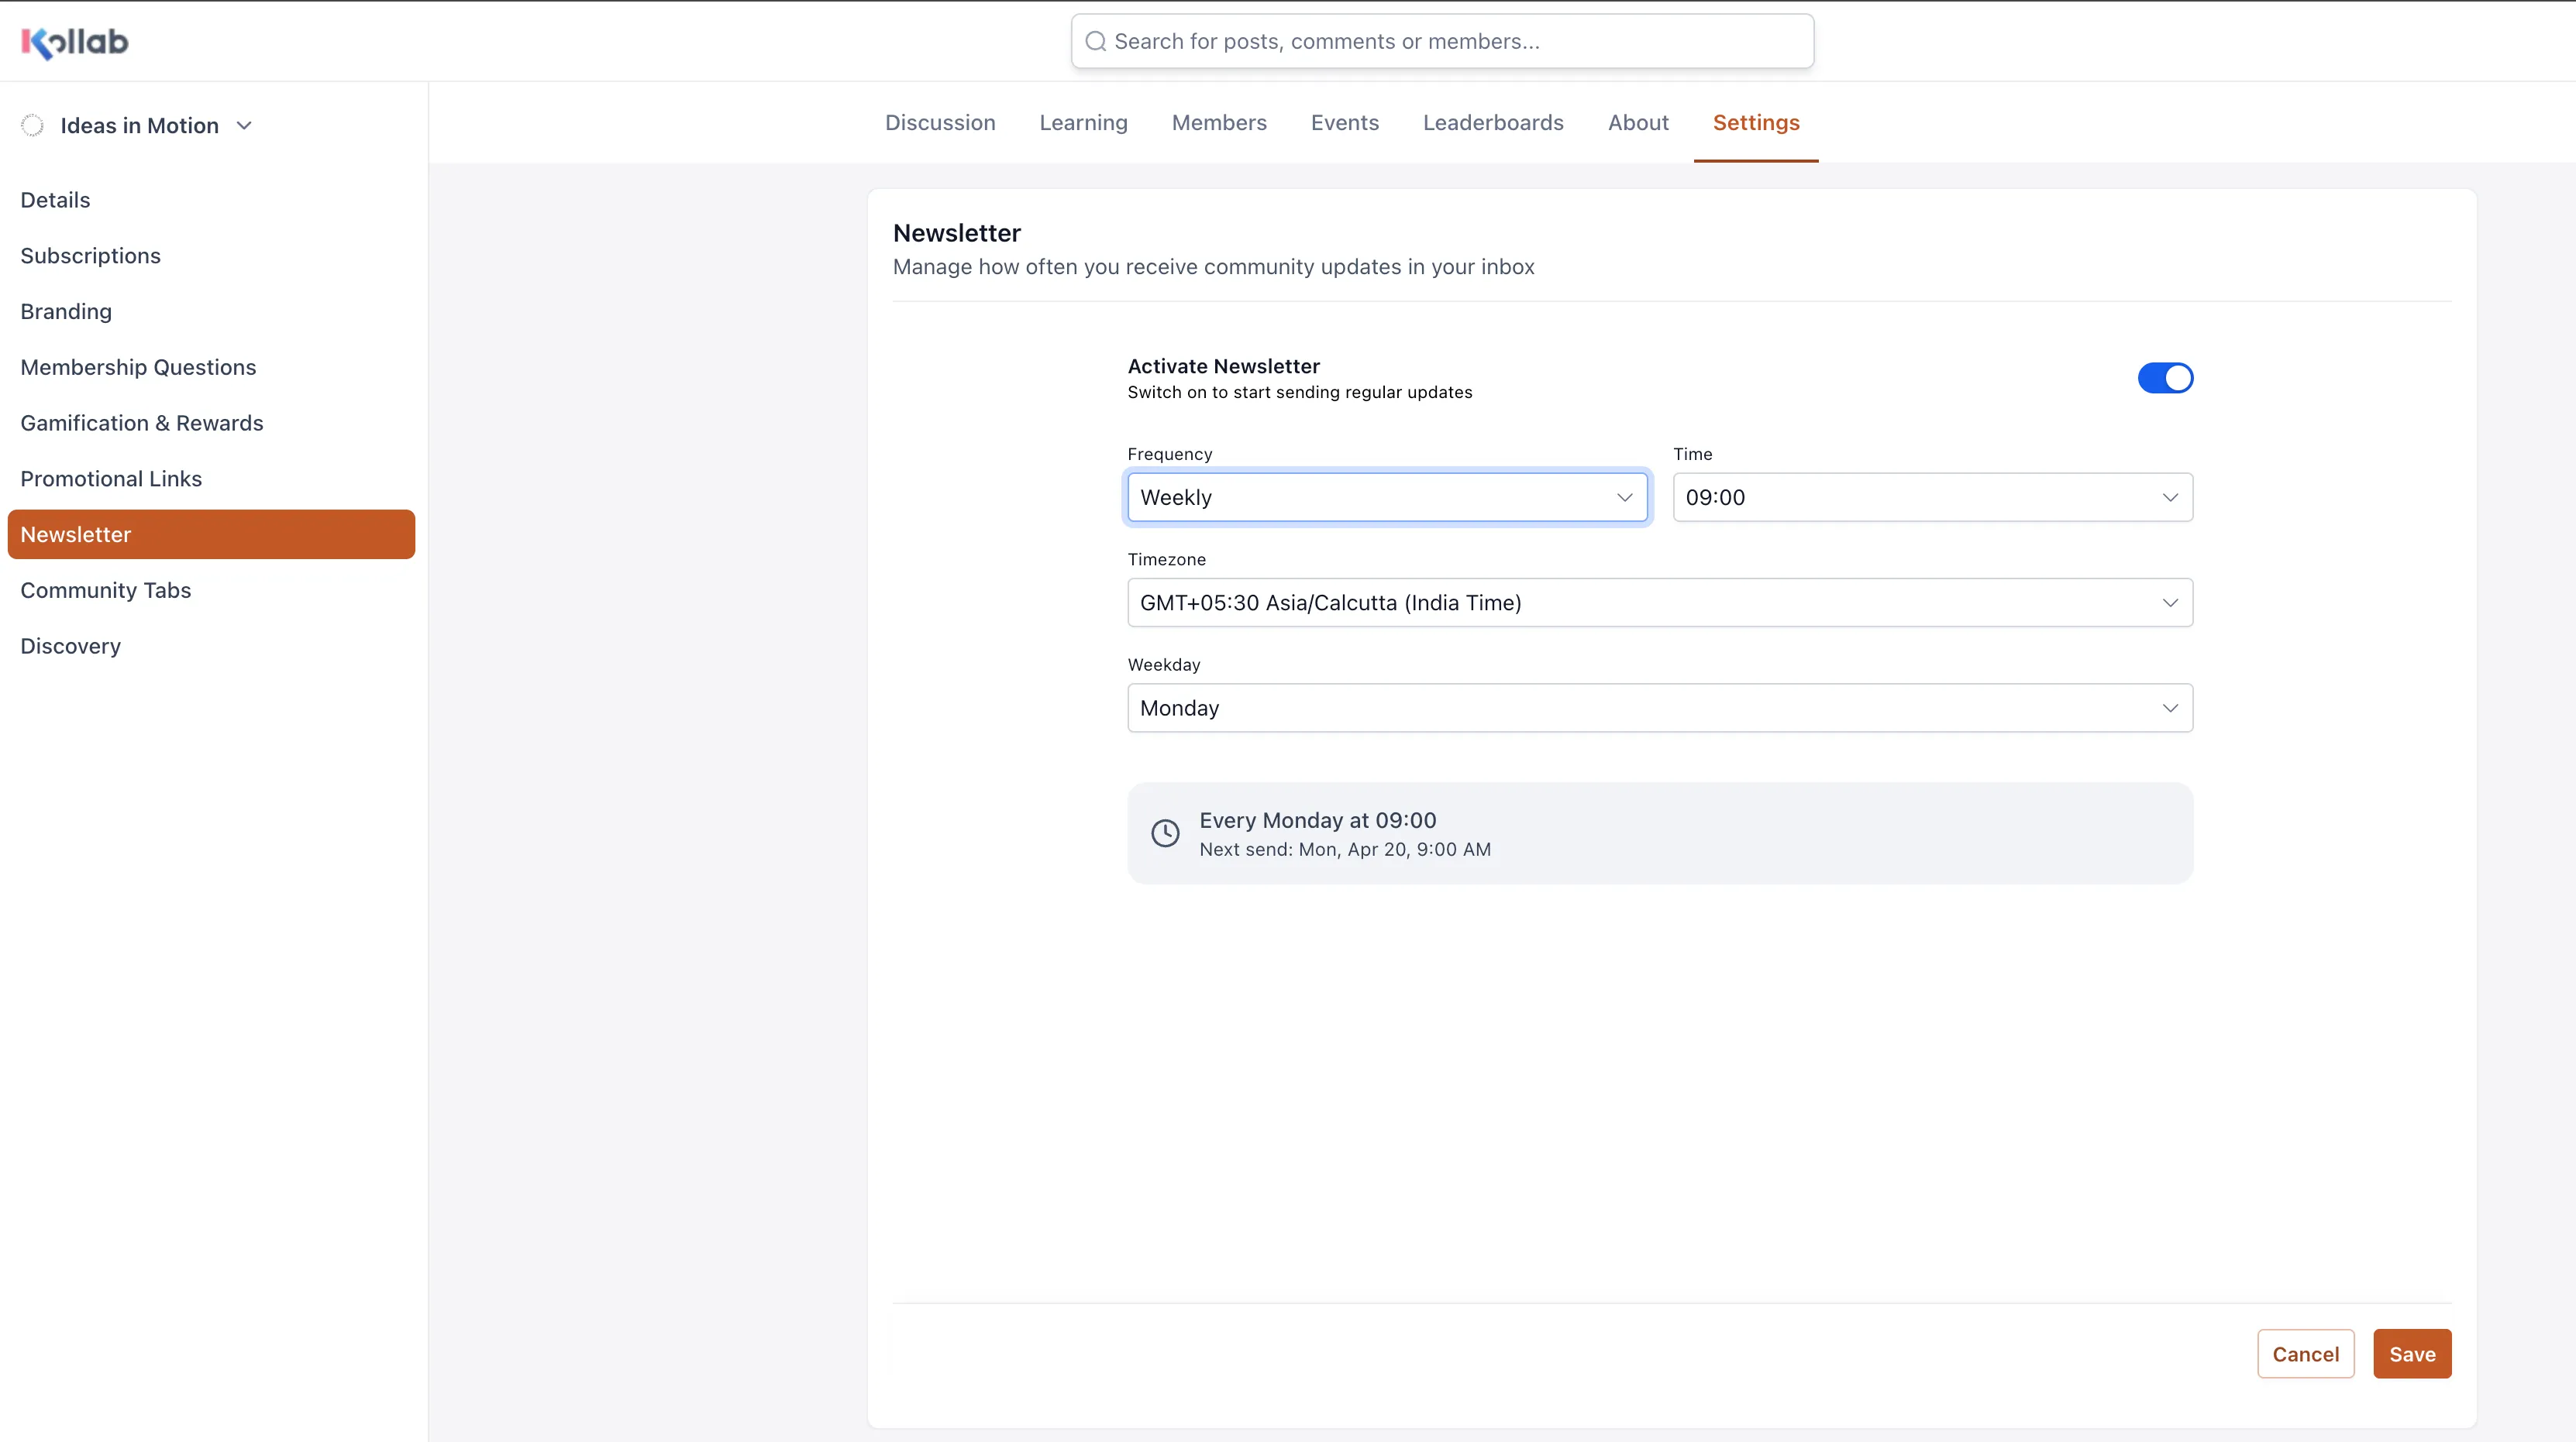Image resolution: width=2576 pixels, height=1442 pixels.
Task: Switch to the Discussion tab
Action: point(939,122)
